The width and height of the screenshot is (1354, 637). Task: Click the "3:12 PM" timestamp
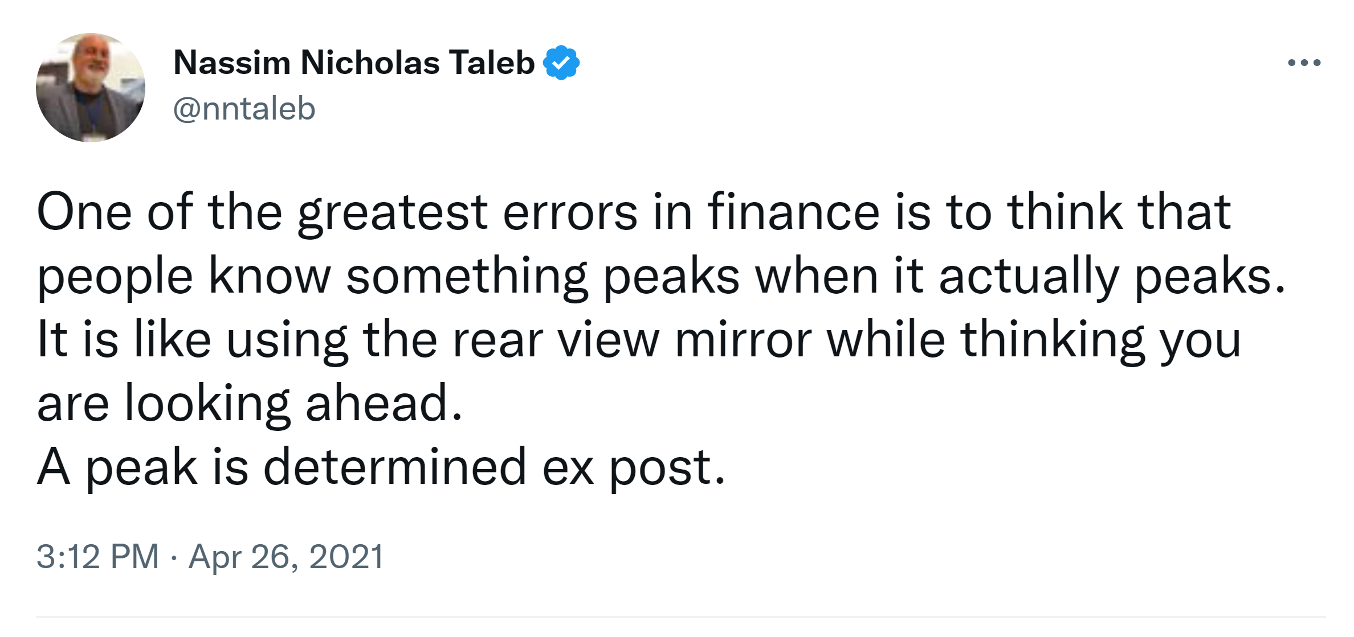tap(97, 556)
